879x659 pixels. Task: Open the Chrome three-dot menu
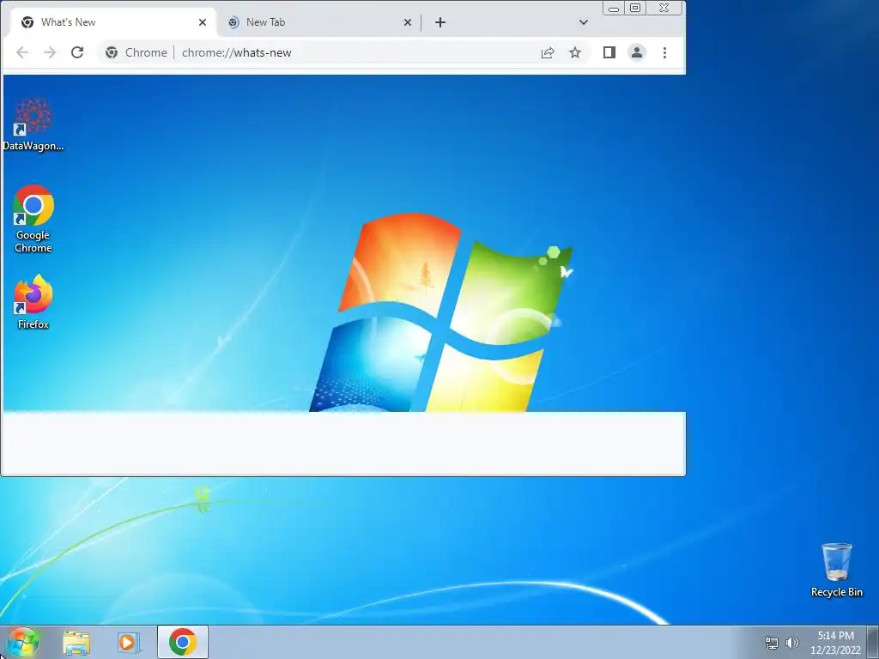(665, 52)
